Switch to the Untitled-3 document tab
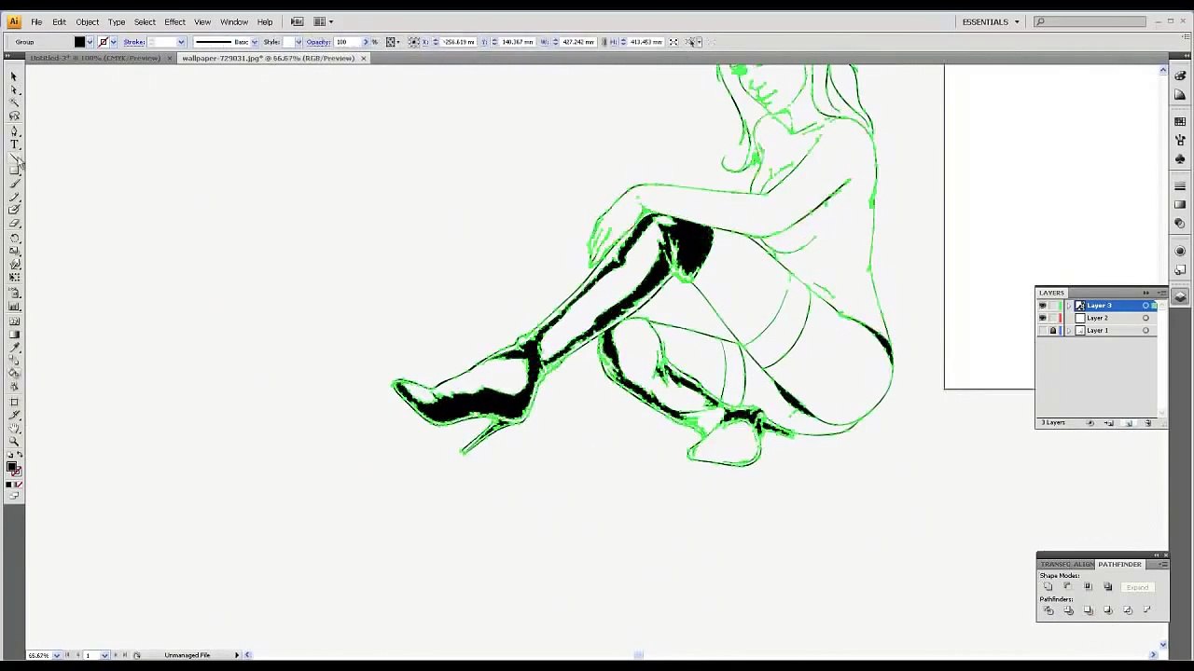The width and height of the screenshot is (1194, 671). [94, 58]
